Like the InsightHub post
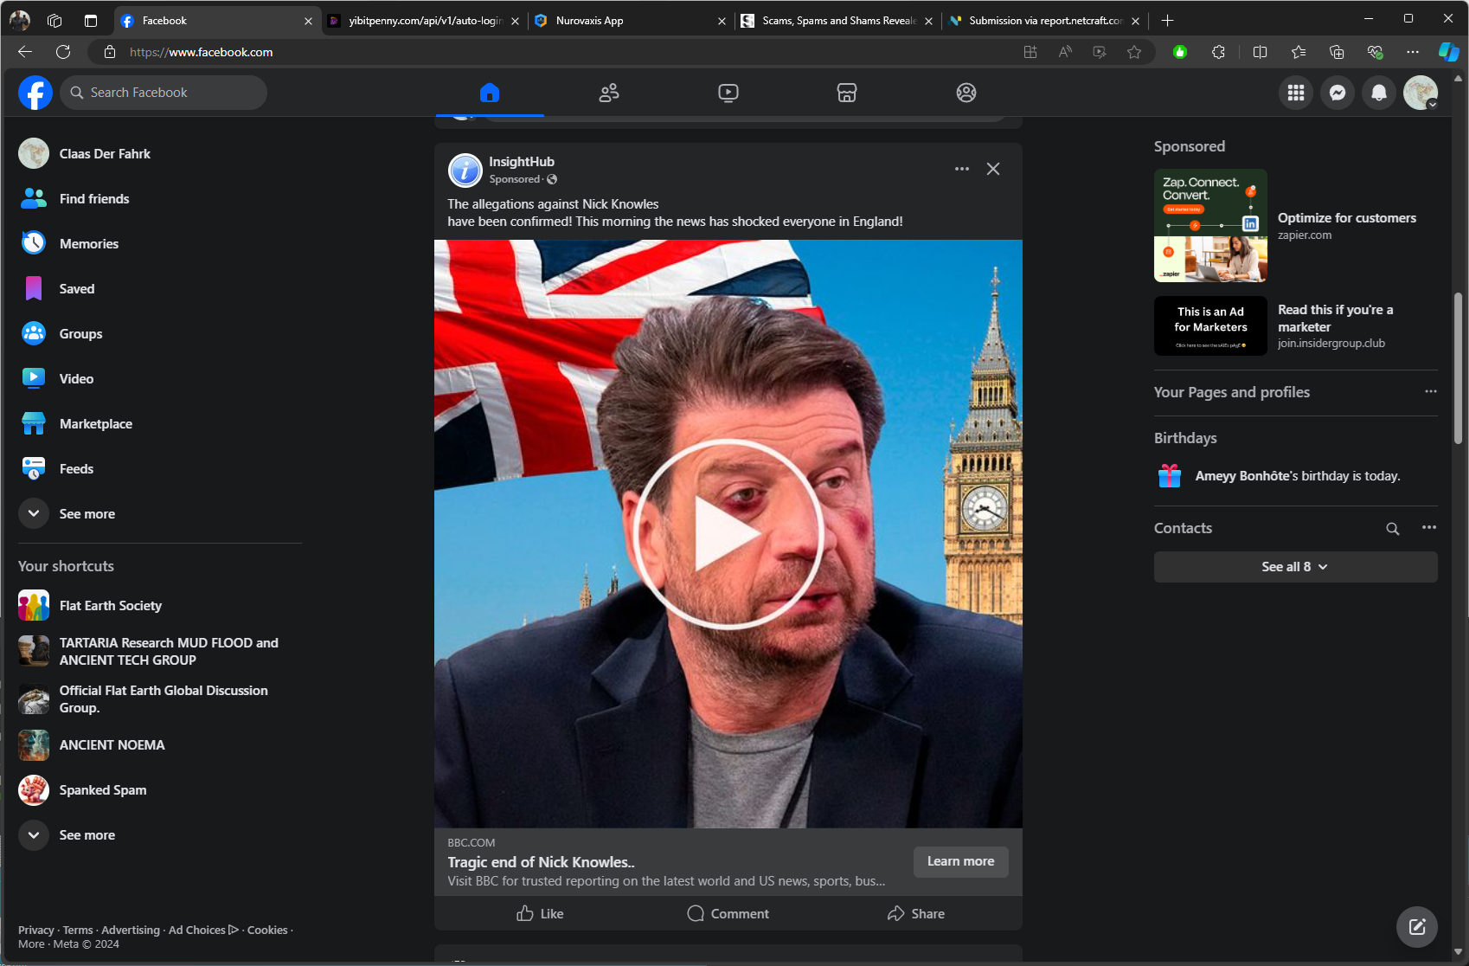The image size is (1469, 966). pos(540,913)
